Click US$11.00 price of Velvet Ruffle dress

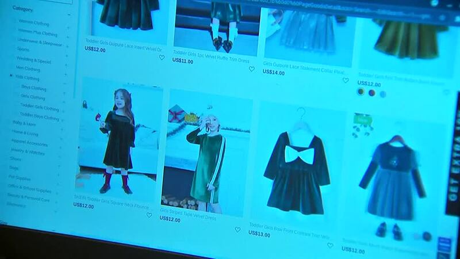[x=182, y=61]
